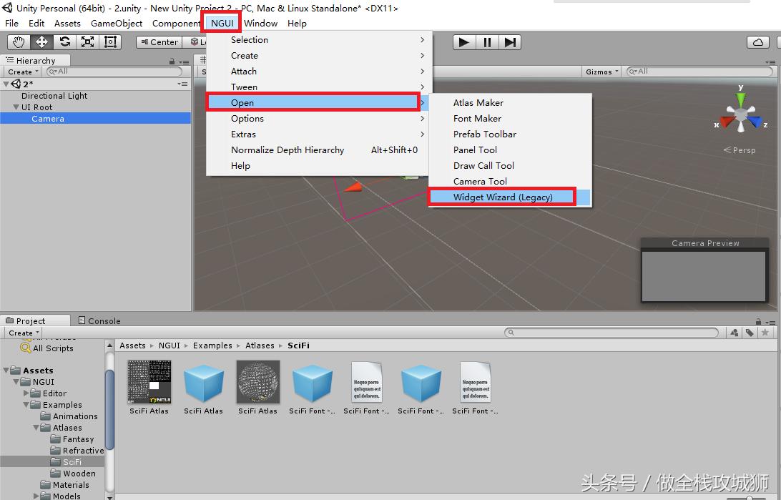Choose Normalize Depth Hierarchy
Image resolution: width=781 pixels, height=500 pixels.
319,150
